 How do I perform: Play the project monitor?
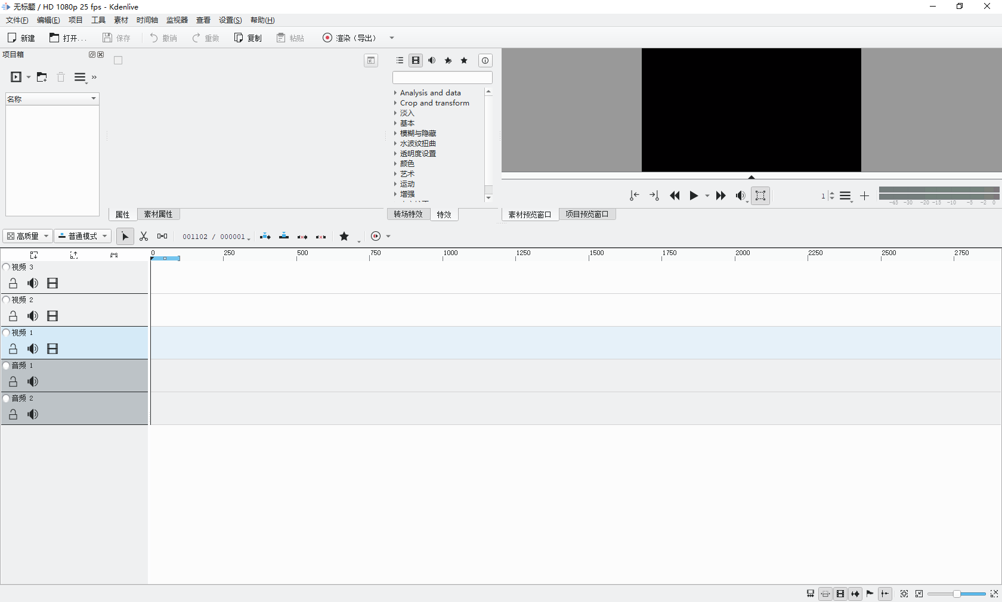click(694, 196)
